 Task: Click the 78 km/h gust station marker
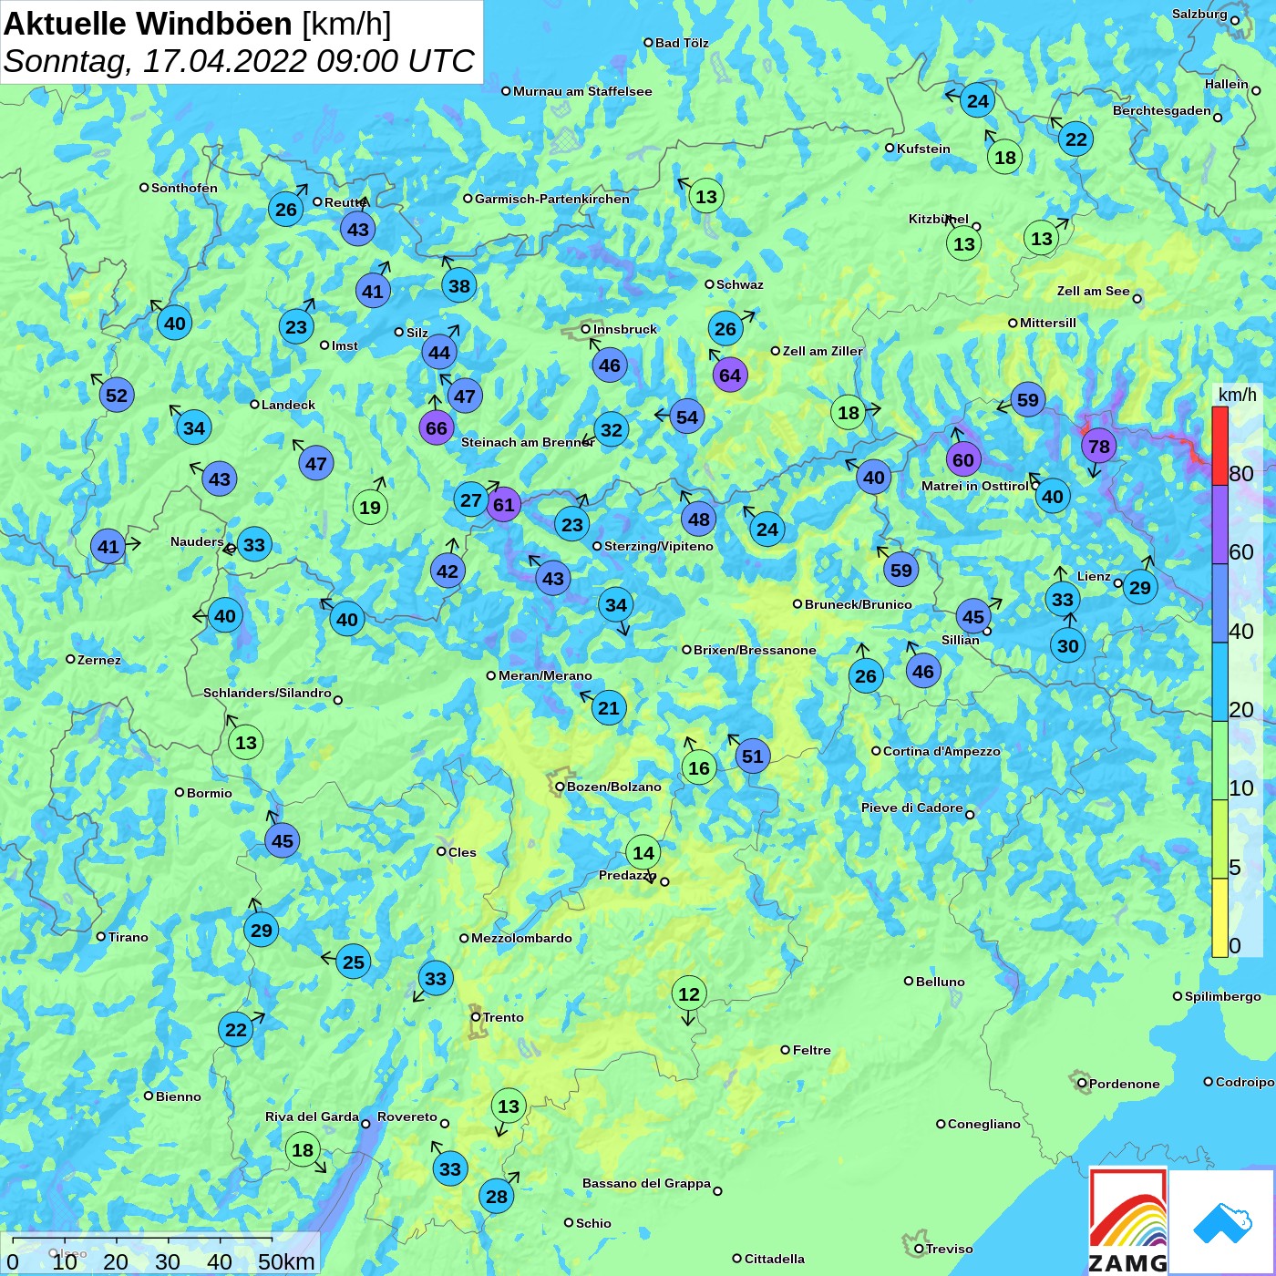point(1099,446)
